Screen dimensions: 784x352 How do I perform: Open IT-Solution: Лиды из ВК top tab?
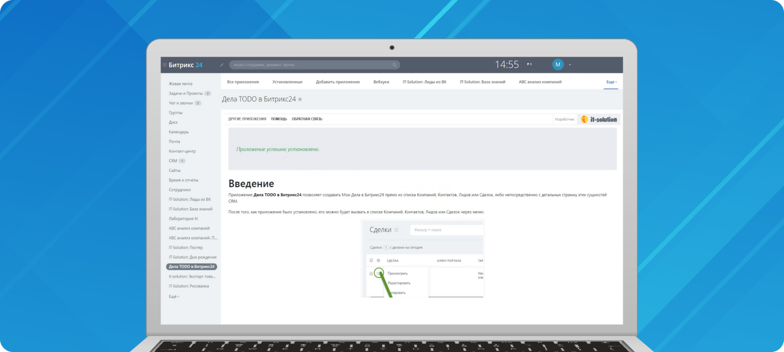pyautogui.click(x=425, y=82)
